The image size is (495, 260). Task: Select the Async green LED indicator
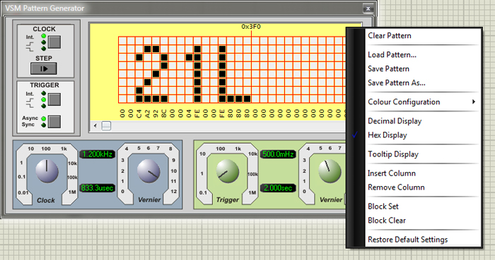point(44,118)
